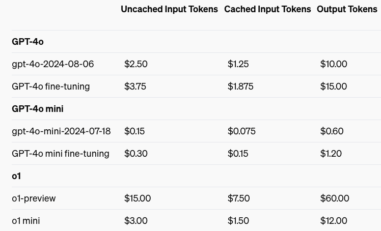The height and width of the screenshot is (231, 381).
Task: Click the $7.50 cached price for o1-preview
Action: click(238, 198)
